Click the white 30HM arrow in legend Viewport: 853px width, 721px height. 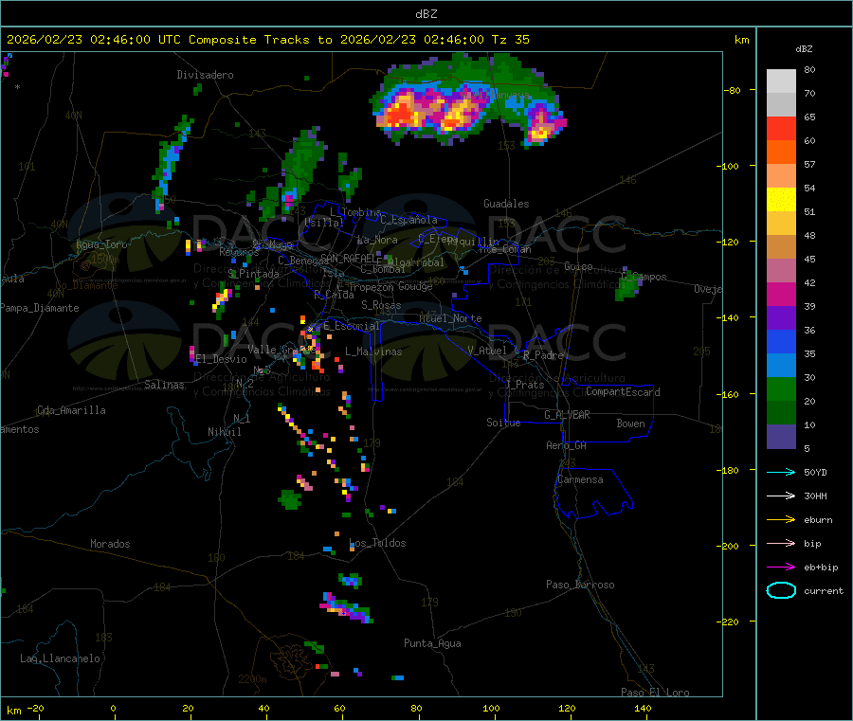tap(781, 496)
